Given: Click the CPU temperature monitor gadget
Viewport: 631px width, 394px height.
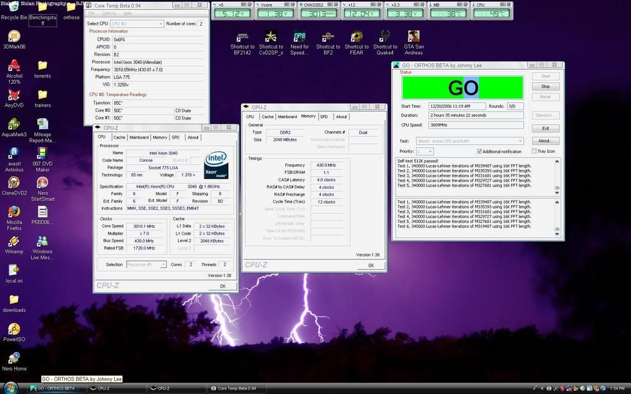Looking at the screenshot, I should (x=492, y=10).
